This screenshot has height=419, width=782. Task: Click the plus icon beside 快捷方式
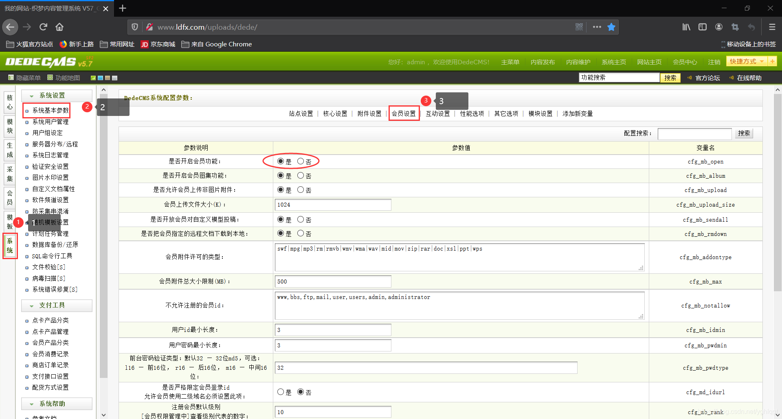pyautogui.click(x=772, y=61)
